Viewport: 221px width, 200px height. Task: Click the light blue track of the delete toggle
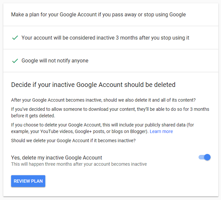point(201,157)
